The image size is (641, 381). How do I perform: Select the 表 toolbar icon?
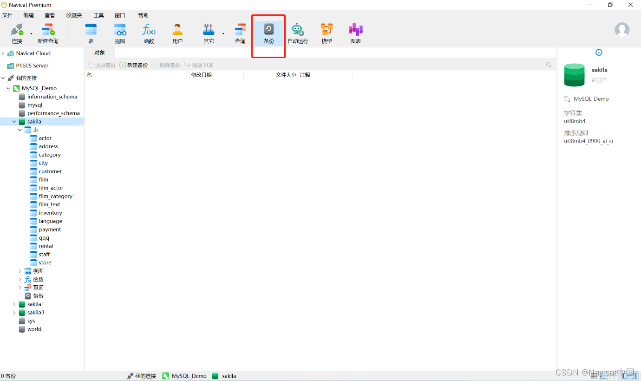click(x=91, y=34)
